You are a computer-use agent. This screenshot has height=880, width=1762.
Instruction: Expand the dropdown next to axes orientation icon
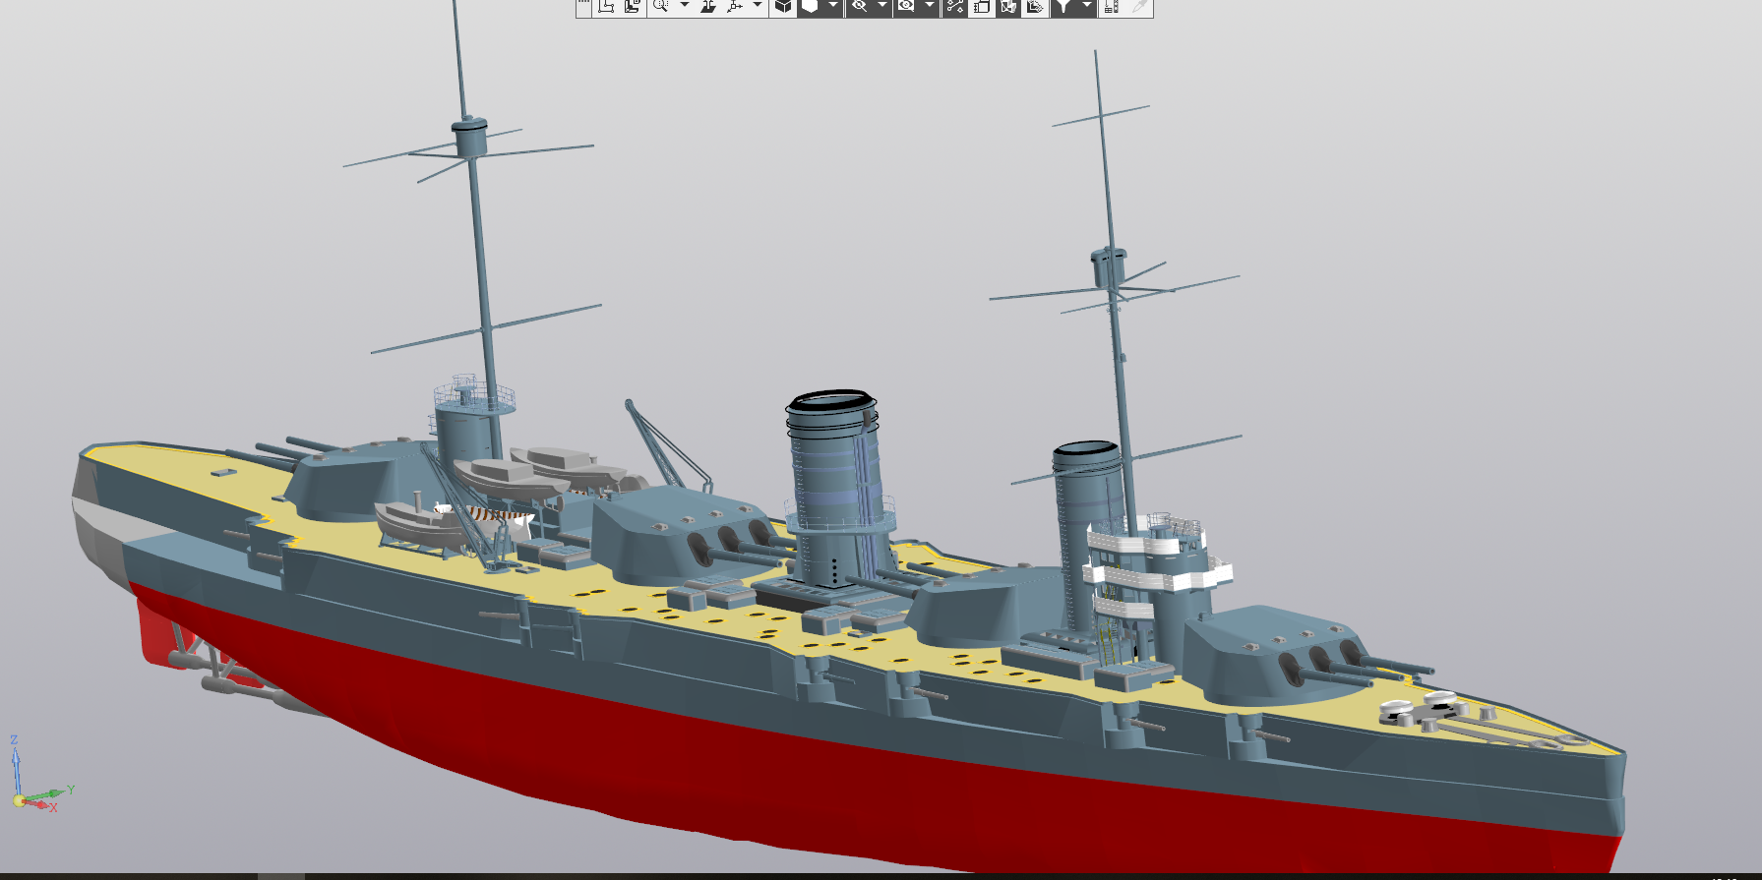pos(757,6)
